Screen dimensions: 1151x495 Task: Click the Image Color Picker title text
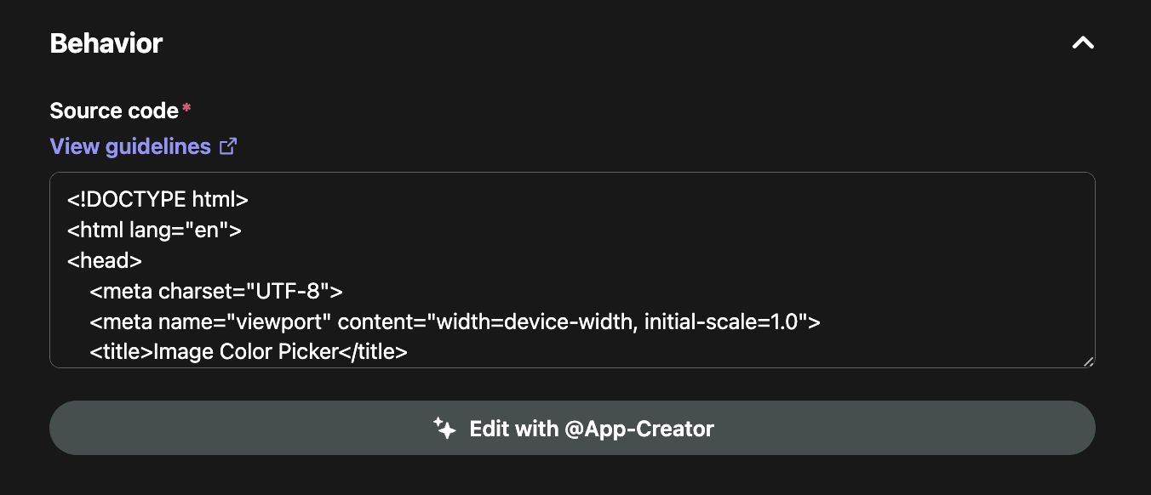(246, 351)
